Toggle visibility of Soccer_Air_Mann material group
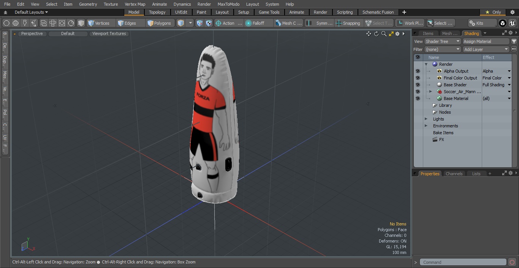The image size is (519, 268). pos(418,92)
